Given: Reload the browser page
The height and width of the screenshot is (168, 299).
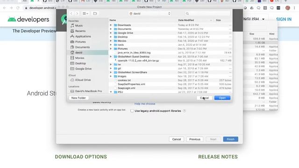Looking at the screenshot, I should [18, 8].
